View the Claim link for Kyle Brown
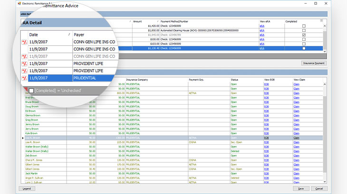The image size is (347, 194). (296, 133)
